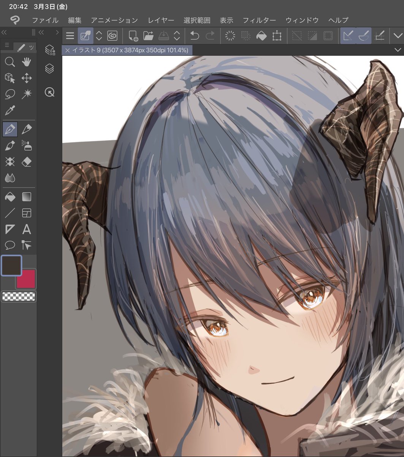Expand the command bar overflow chevron
The image size is (404, 457).
[x=398, y=36]
